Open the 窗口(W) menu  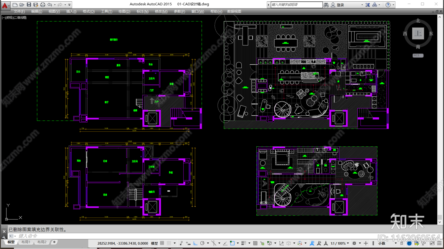click(198, 11)
